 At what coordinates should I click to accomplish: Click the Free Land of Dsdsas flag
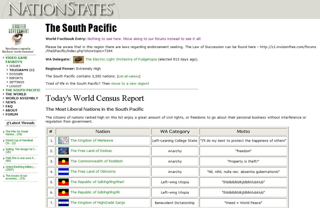[63, 151]
